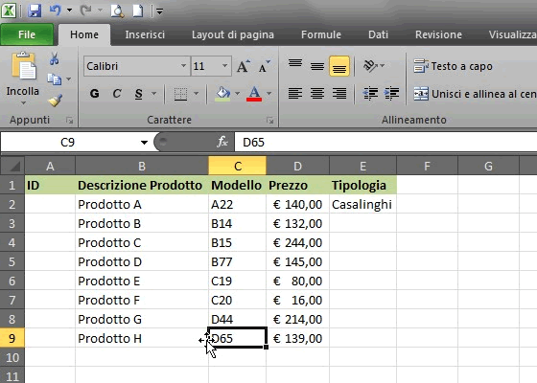This screenshot has height=383, width=537.
Task: Click the insert function fx icon
Action: 222,142
